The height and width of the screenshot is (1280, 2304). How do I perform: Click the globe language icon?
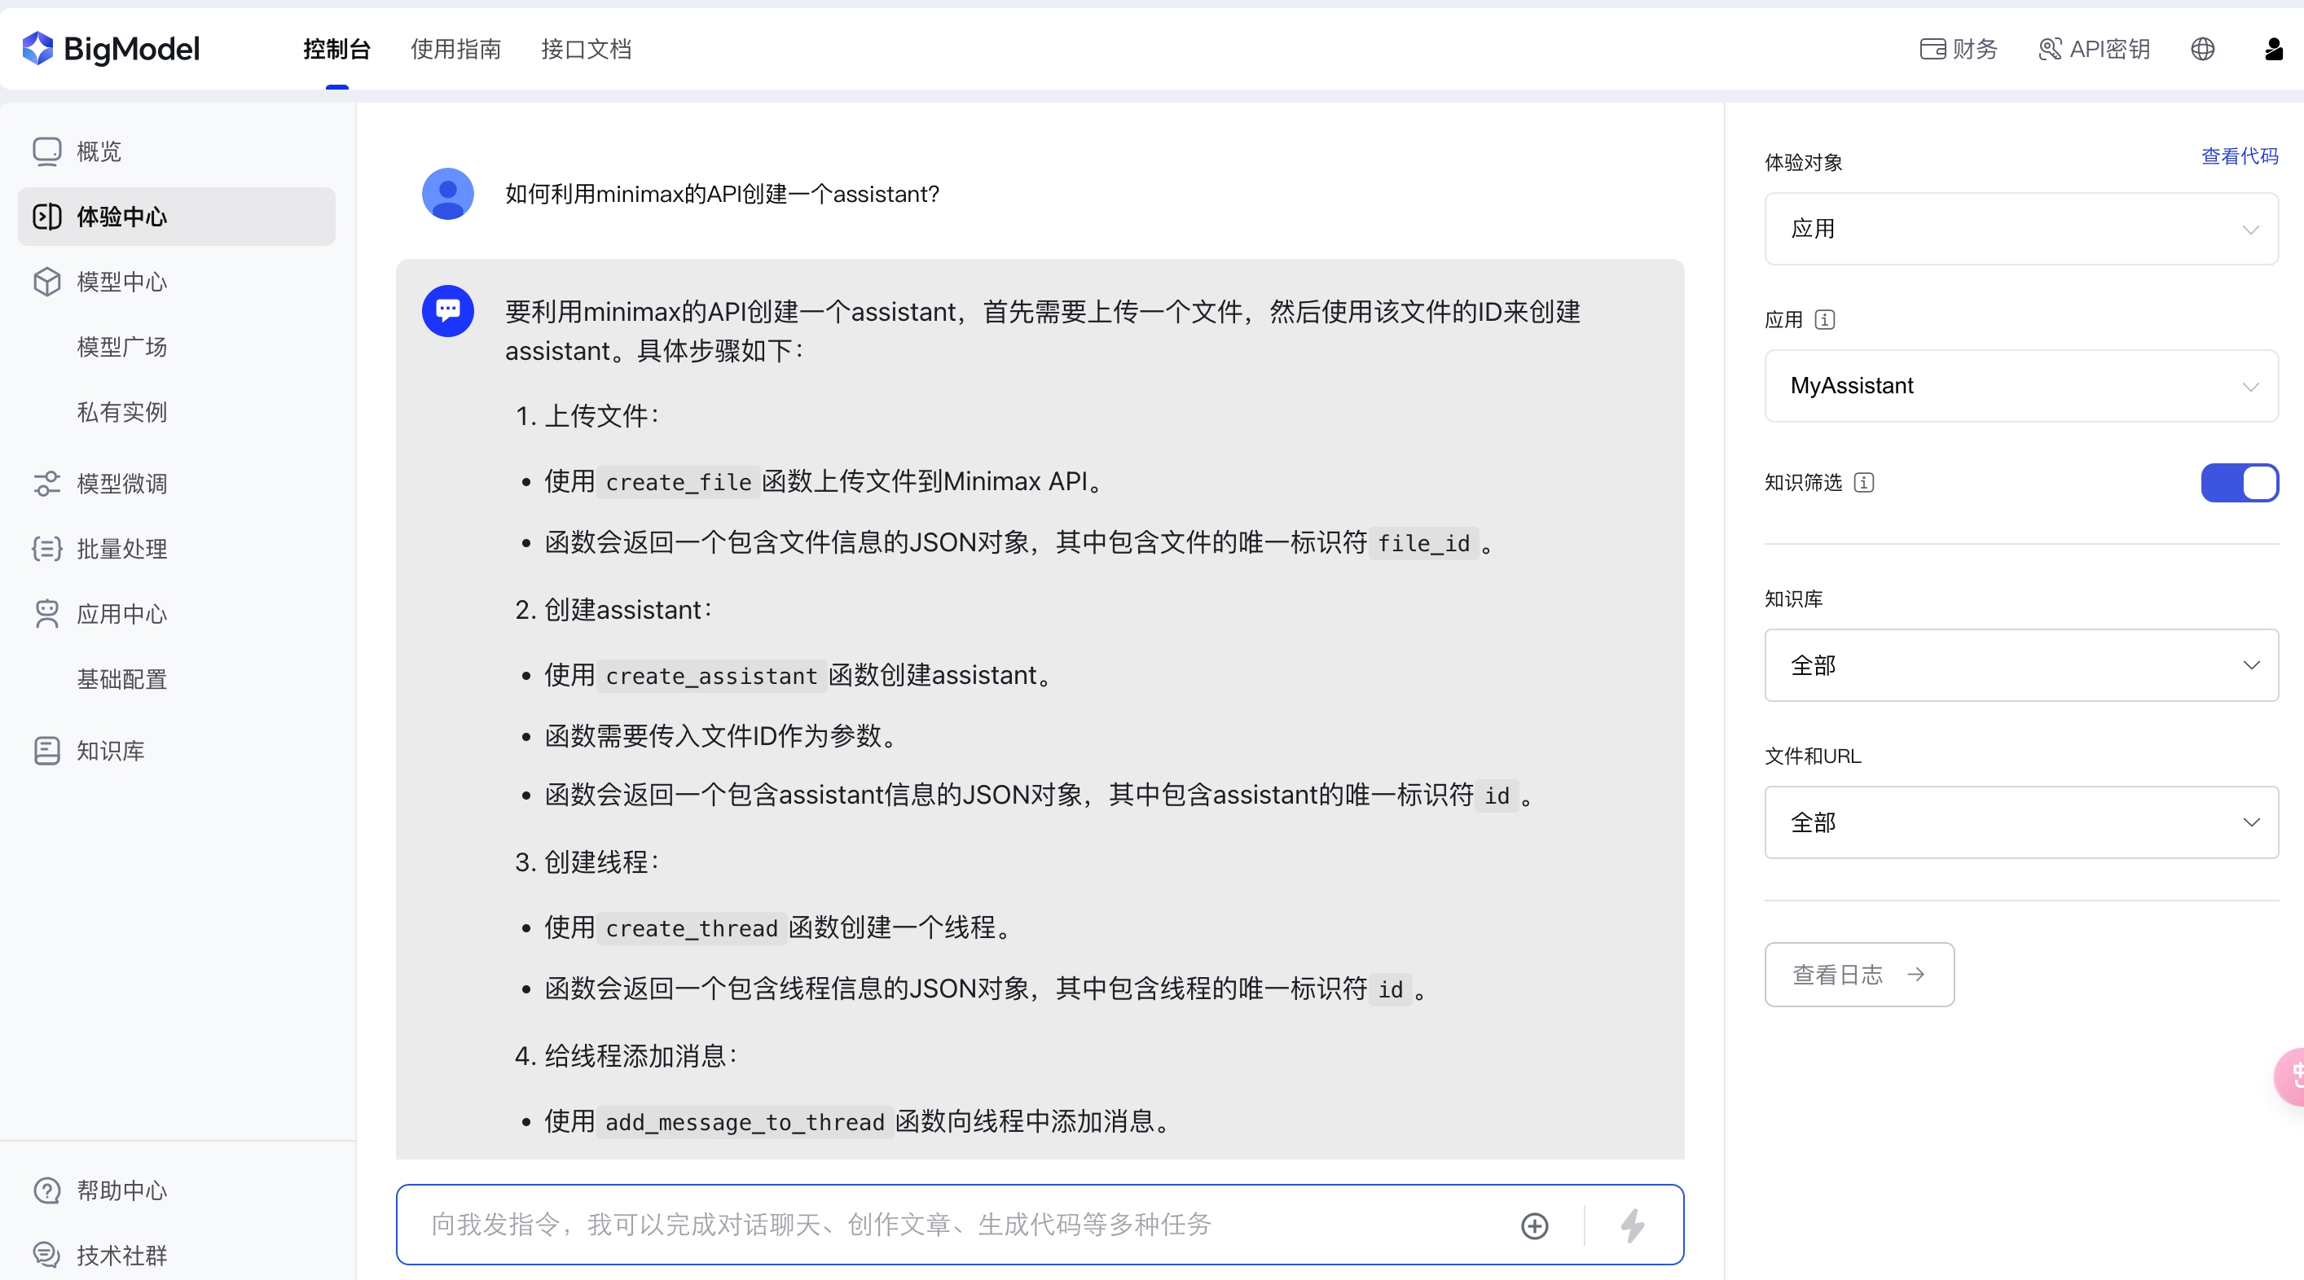point(2202,49)
